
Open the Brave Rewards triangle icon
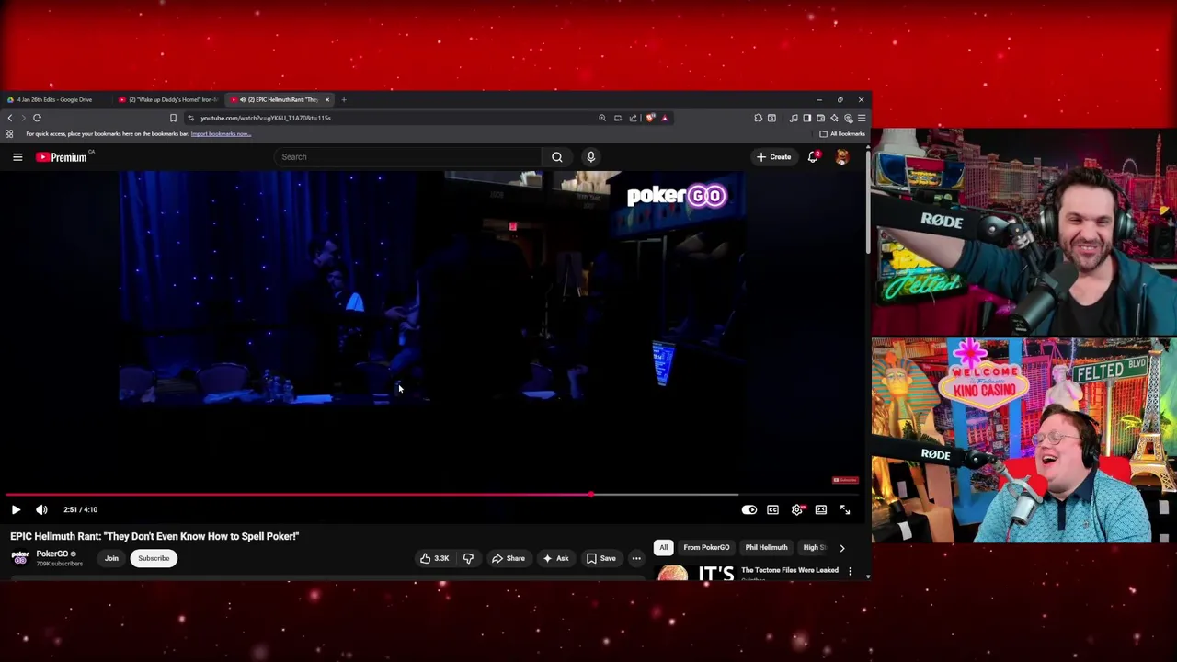tap(664, 118)
